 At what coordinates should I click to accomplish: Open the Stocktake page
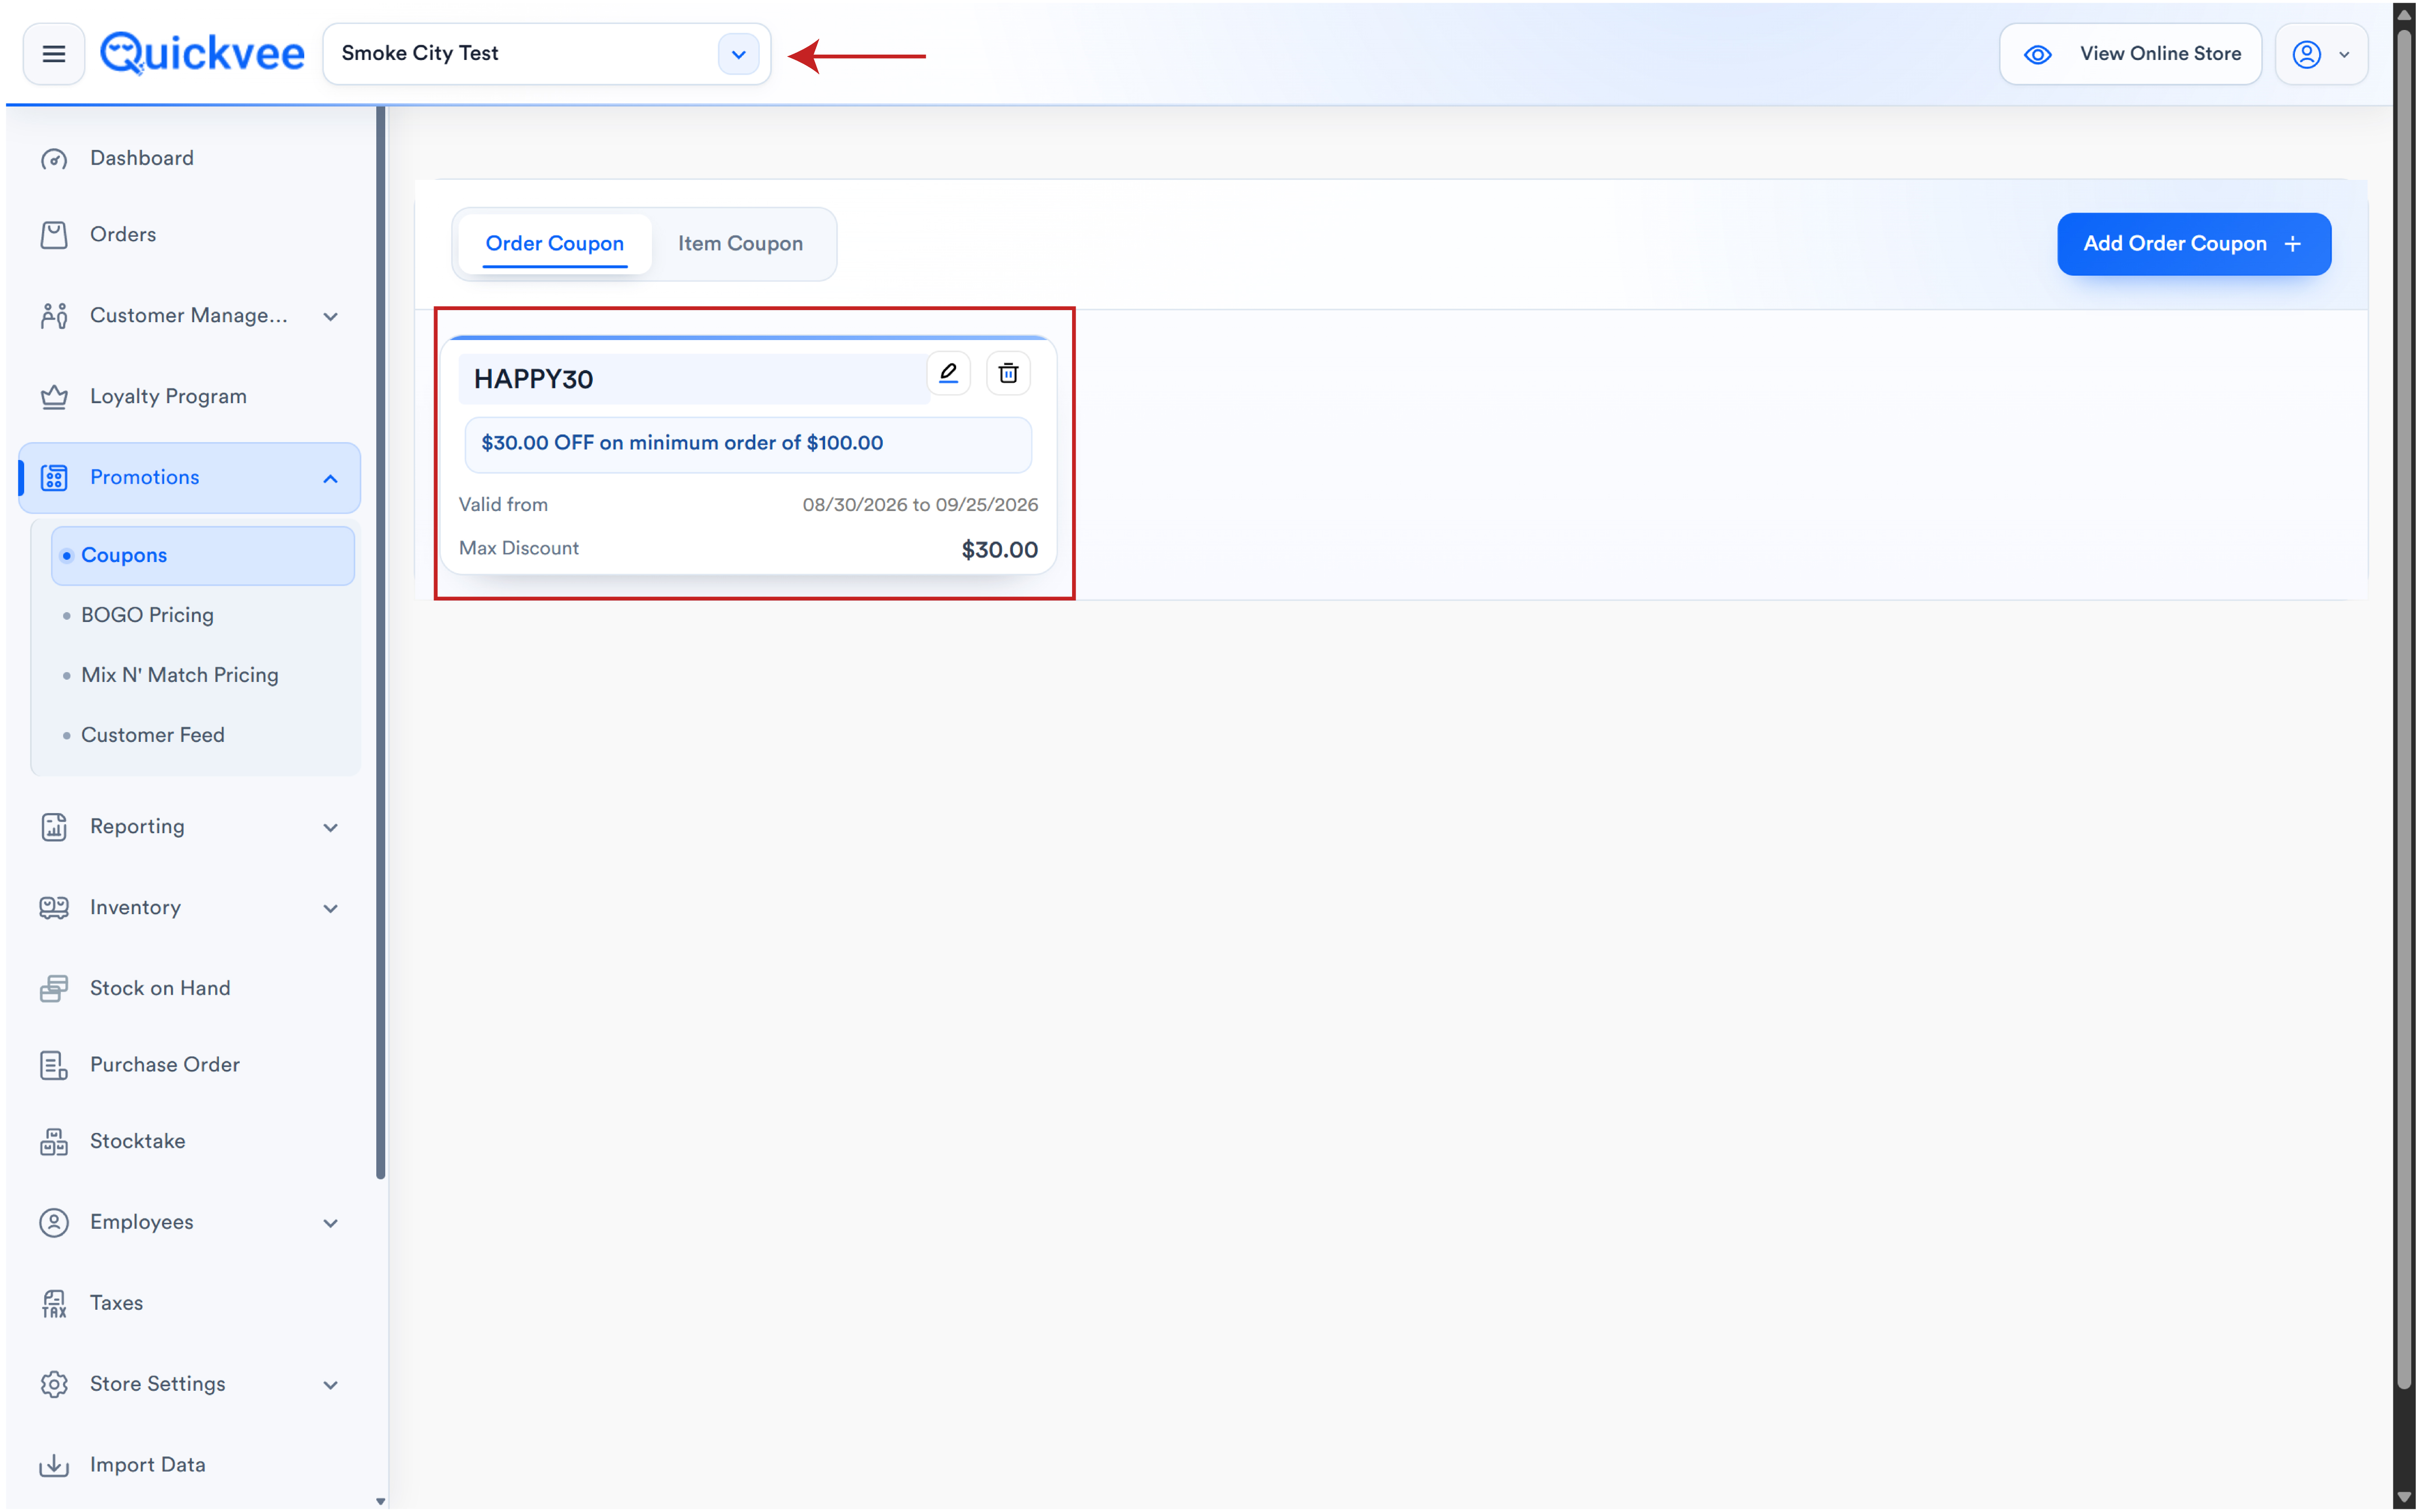137,1142
